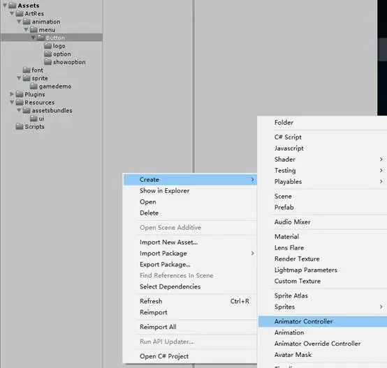Open the Playables submenu
This screenshot has height=368, width=387.
pos(323,181)
